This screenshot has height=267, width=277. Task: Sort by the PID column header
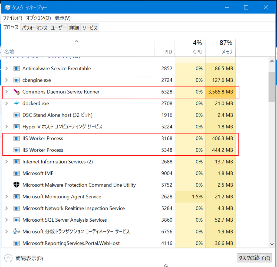[164, 48]
